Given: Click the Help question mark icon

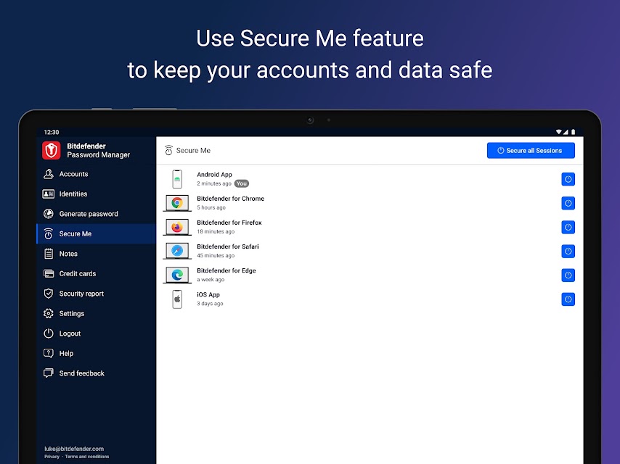Looking at the screenshot, I should [x=49, y=354].
